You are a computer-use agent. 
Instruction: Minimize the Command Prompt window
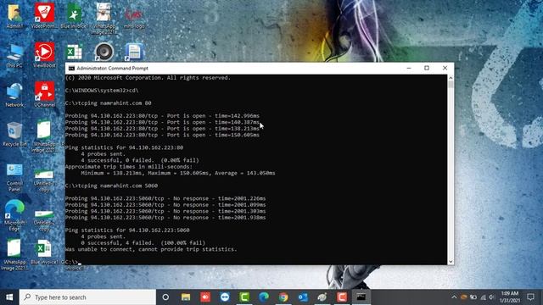point(409,68)
